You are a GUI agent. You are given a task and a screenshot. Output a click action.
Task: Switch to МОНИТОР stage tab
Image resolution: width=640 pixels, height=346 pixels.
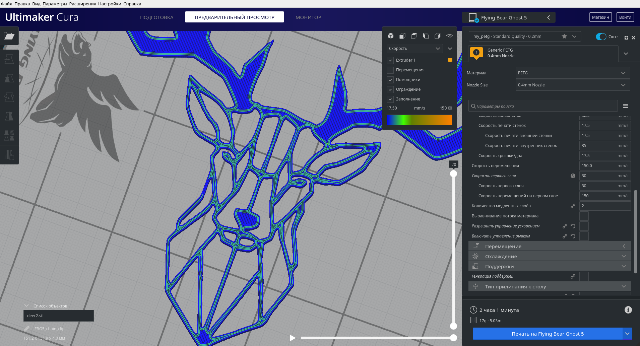click(x=308, y=17)
